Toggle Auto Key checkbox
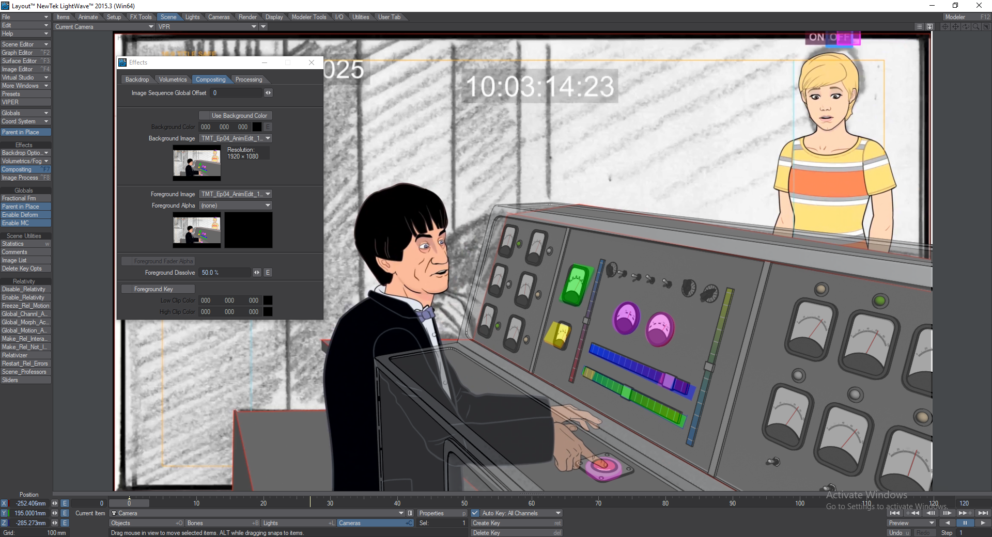The image size is (992, 537). pos(475,513)
